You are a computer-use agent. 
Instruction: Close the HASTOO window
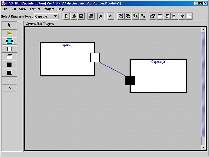coord(205,3)
